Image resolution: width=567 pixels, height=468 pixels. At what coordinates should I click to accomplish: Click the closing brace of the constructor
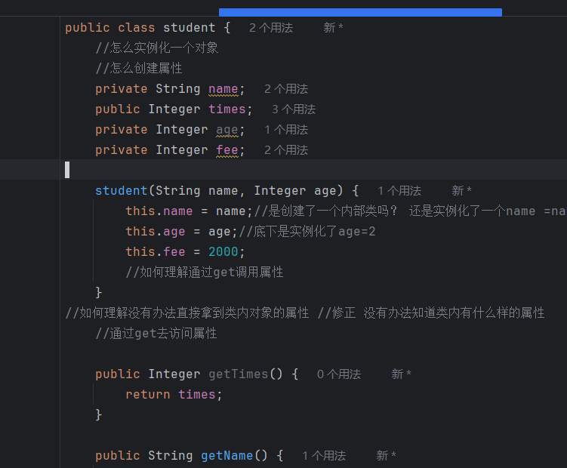pyautogui.click(x=99, y=293)
